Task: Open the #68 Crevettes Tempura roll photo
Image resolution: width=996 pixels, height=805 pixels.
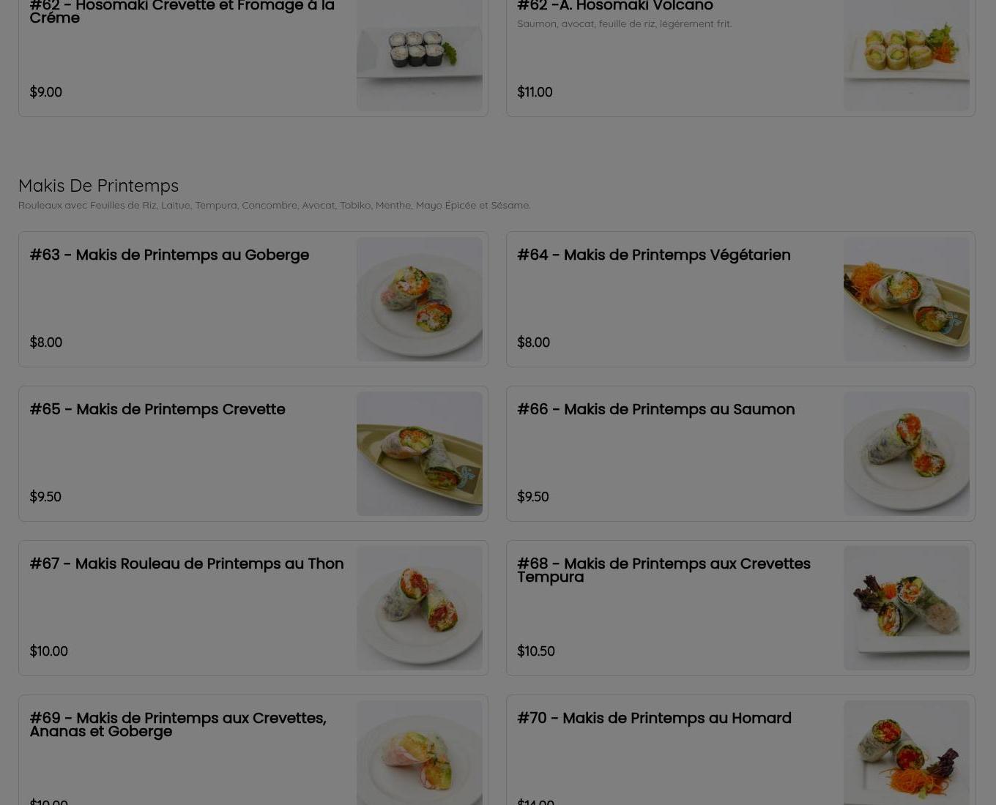Action: (x=907, y=608)
